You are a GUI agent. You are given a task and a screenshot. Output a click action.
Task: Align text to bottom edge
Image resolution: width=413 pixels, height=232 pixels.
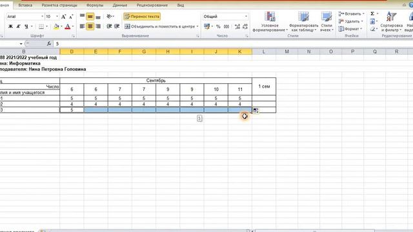pos(98,17)
